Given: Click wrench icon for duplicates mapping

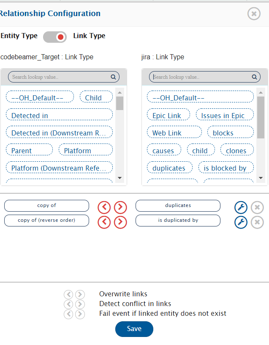Looking at the screenshot, I should pyautogui.click(x=241, y=207).
